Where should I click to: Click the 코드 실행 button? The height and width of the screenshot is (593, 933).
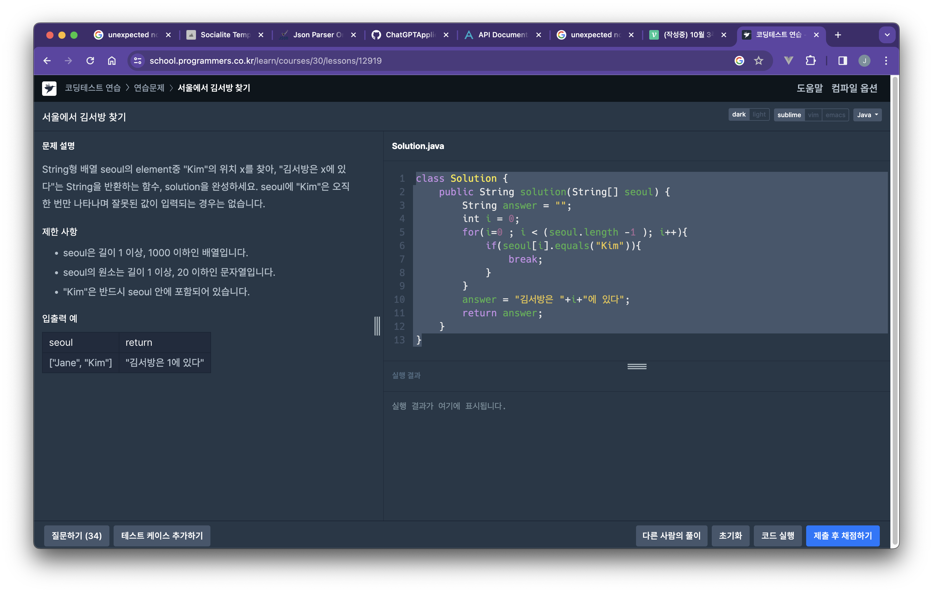tap(777, 536)
